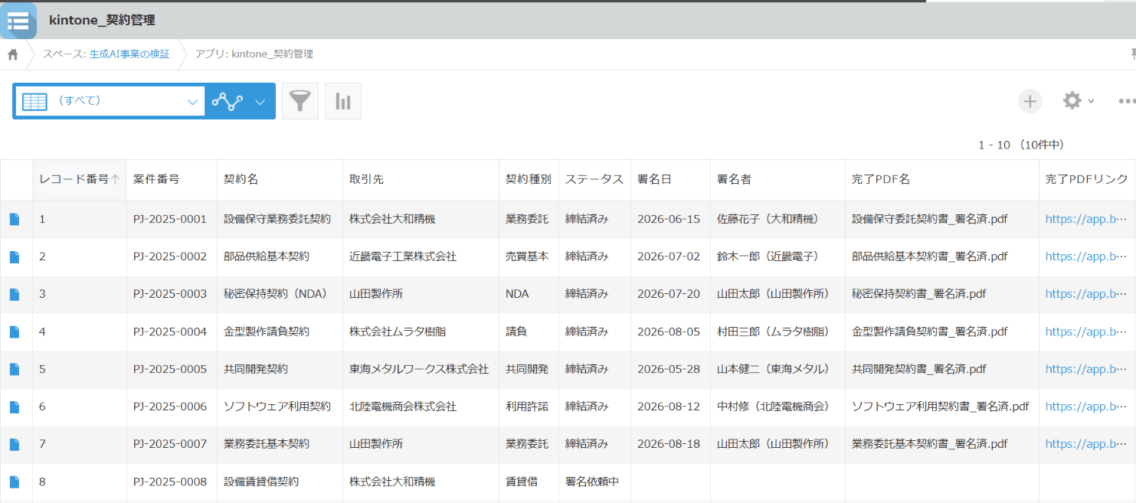Click the 完了PDFリンク column header

click(x=1086, y=179)
